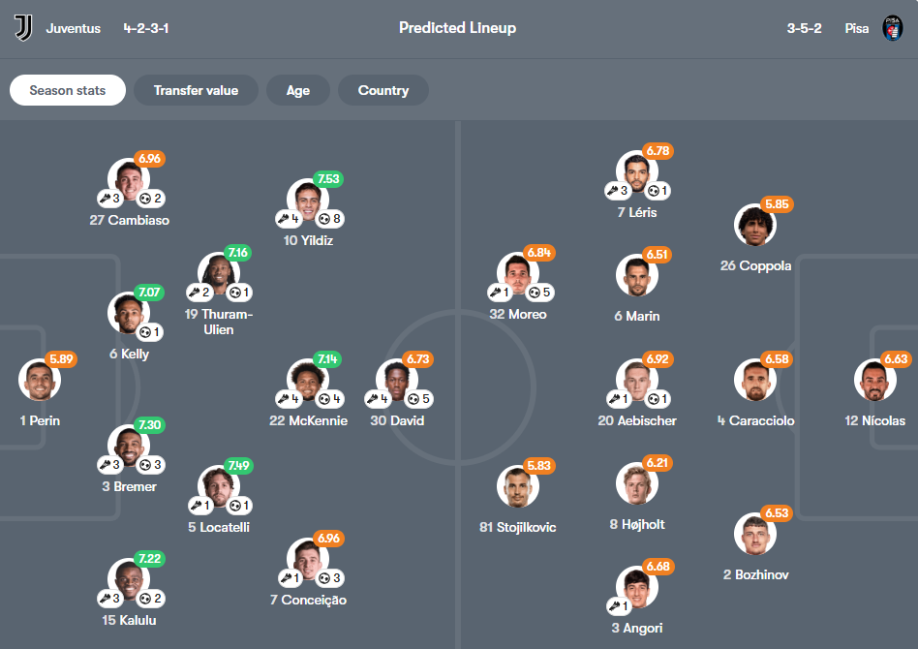Toggle the Season stats view
Screen dimensions: 918x649
67,90
